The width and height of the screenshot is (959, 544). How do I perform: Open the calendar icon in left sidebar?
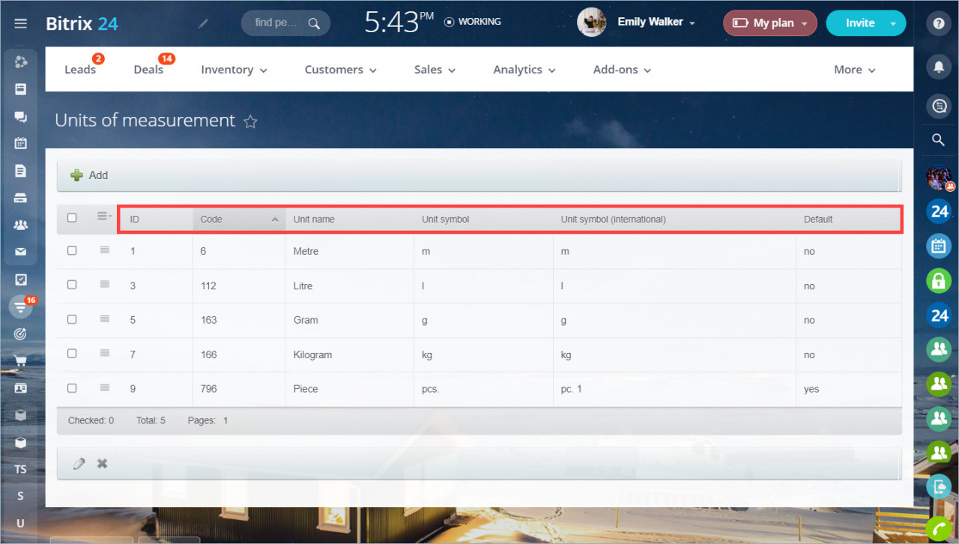pos(21,143)
